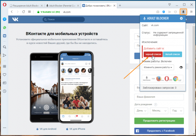Add site to 'белый список'
196x136 pixels.
pos(172,54)
